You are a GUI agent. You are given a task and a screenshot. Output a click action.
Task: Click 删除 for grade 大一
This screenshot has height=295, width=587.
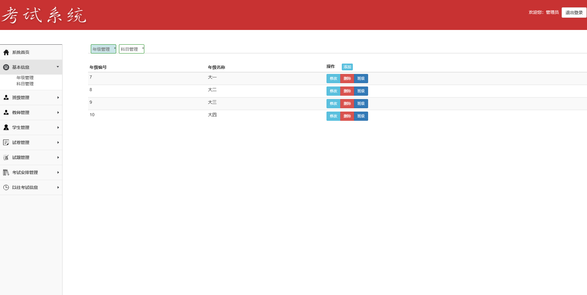[x=347, y=79]
